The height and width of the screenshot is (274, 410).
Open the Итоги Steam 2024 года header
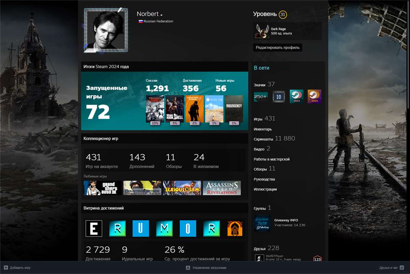(x=106, y=67)
